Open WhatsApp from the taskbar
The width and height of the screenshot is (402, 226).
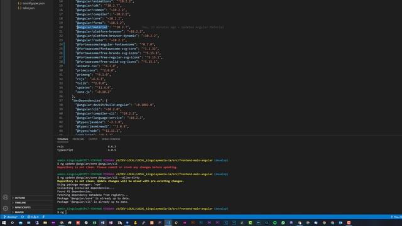(x=283, y=223)
